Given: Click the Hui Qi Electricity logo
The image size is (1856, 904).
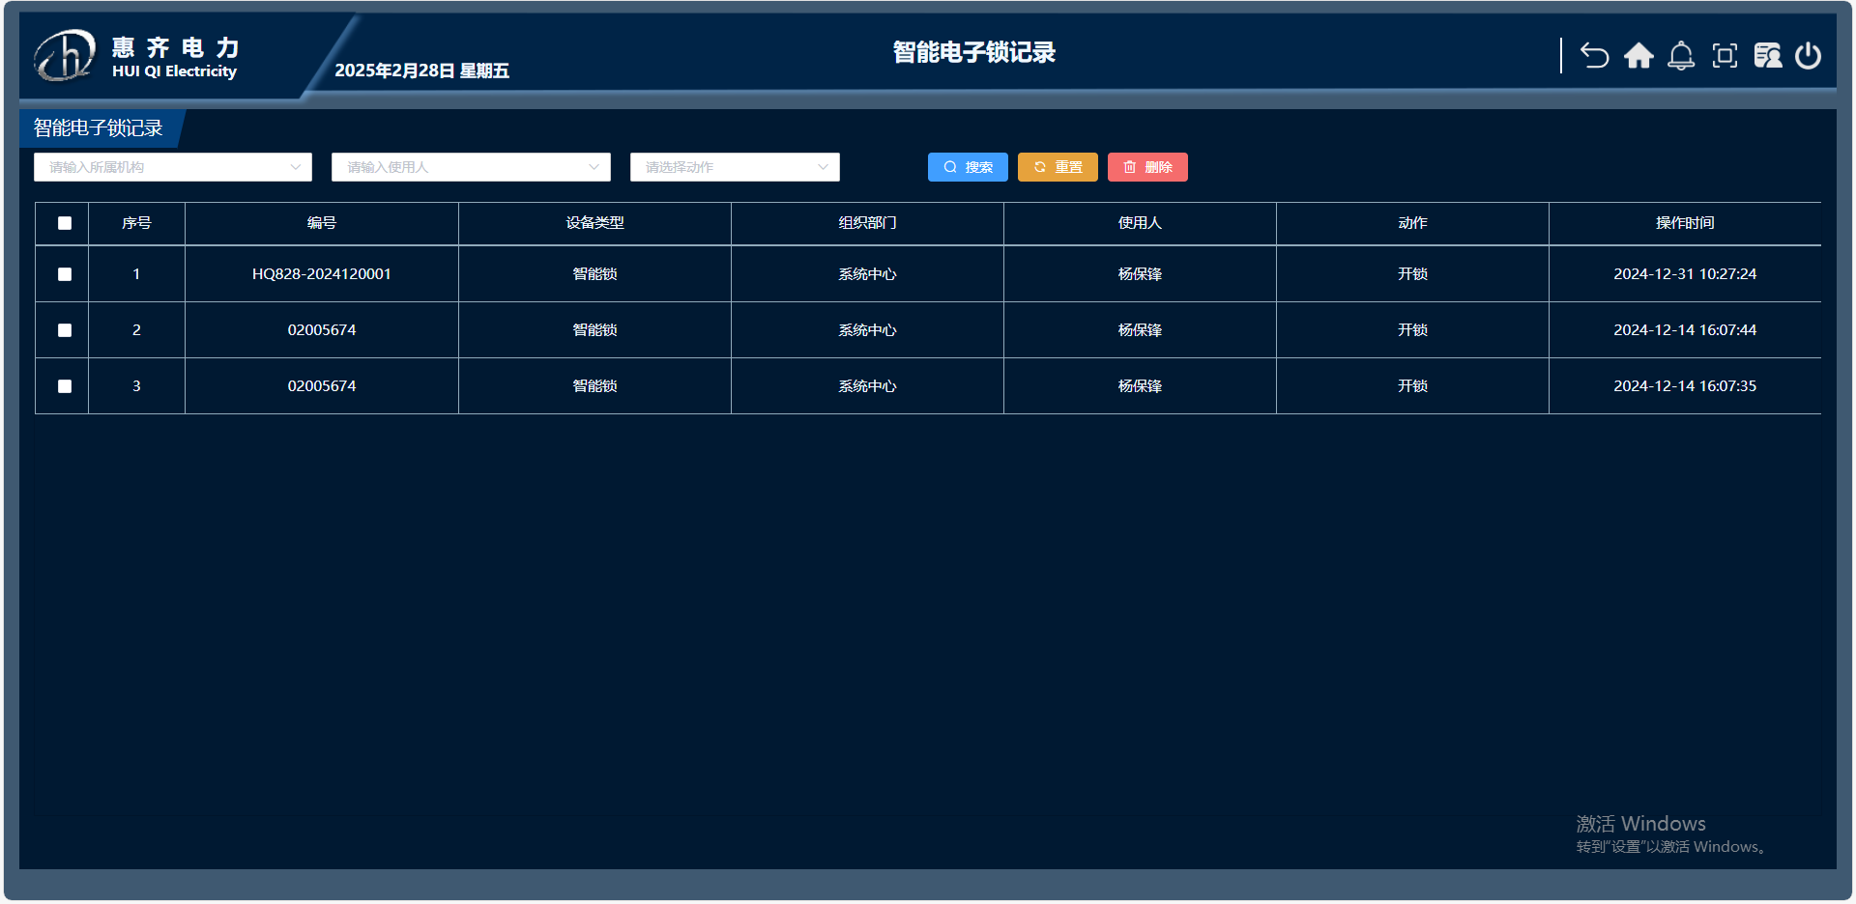Looking at the screenshot, I should [x=136, y=56].
